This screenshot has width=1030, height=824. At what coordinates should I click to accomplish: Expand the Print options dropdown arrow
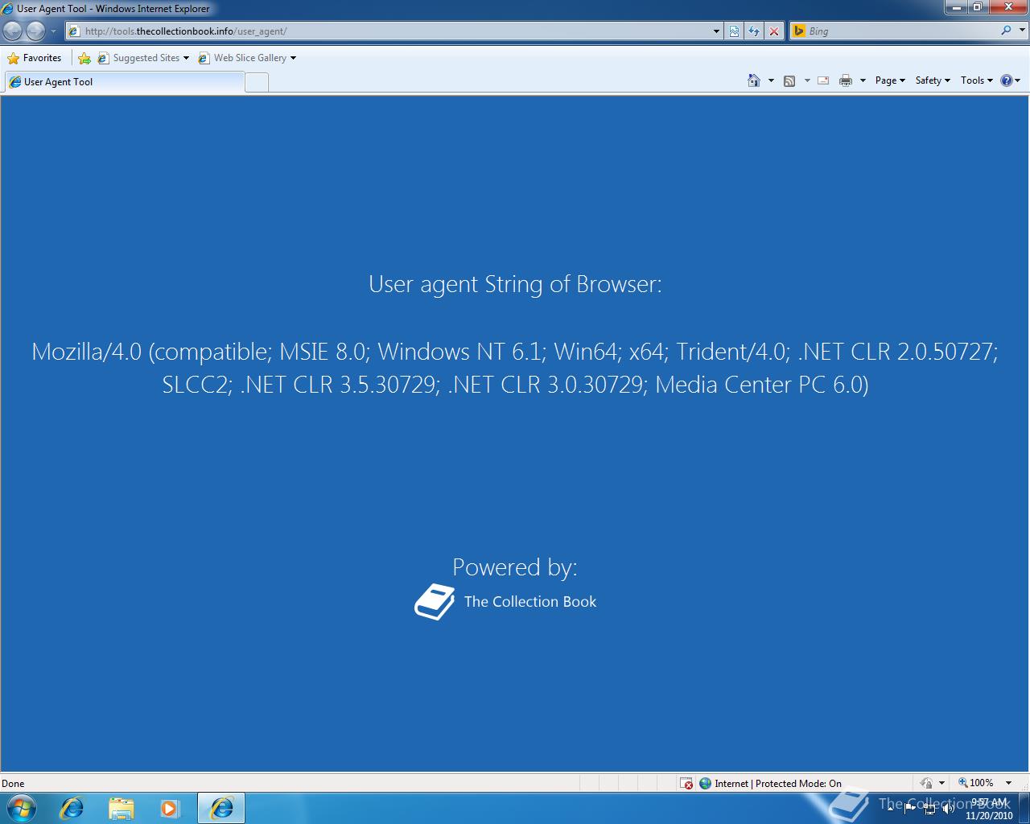863,80
